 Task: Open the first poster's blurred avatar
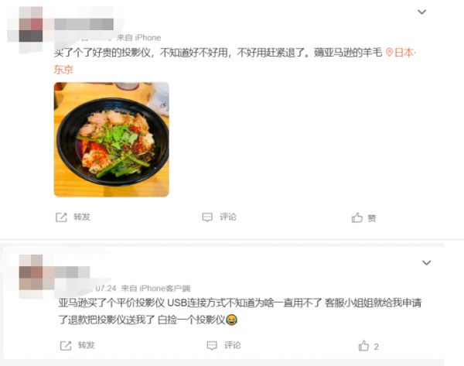31,24
